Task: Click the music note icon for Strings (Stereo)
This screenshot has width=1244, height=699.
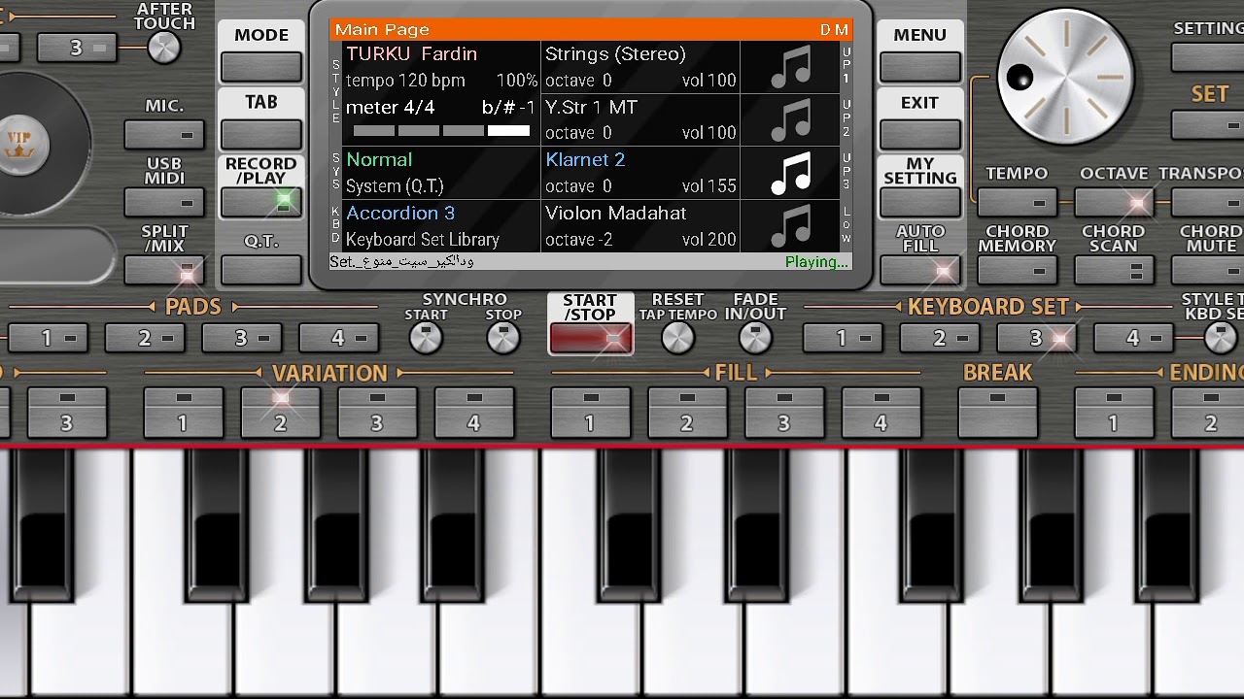Action: coord(790,67)
